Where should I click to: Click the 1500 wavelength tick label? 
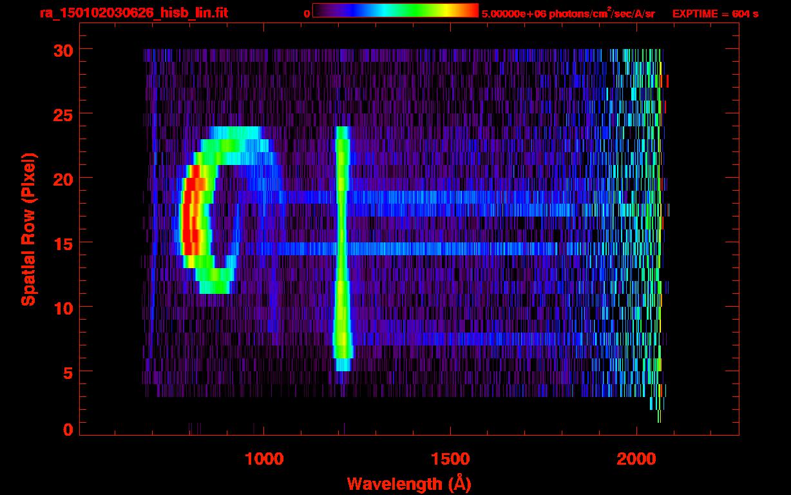point(450,458)
